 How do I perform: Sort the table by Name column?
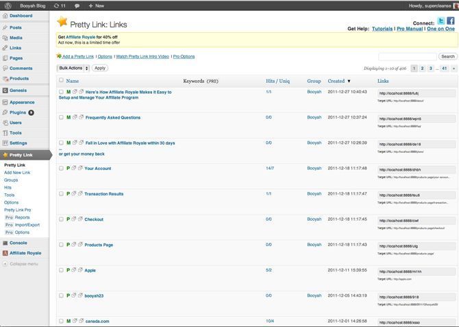[73, 81]
